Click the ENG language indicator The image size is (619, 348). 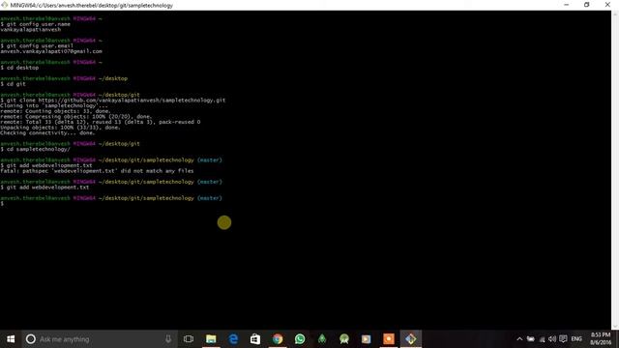point(576,339)
